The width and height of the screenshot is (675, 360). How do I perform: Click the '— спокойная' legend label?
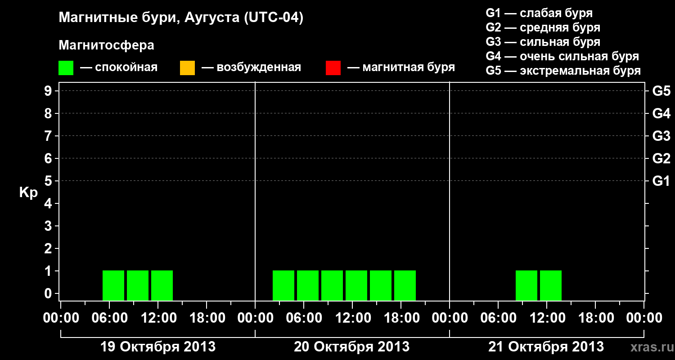click(x=119, y=67)
